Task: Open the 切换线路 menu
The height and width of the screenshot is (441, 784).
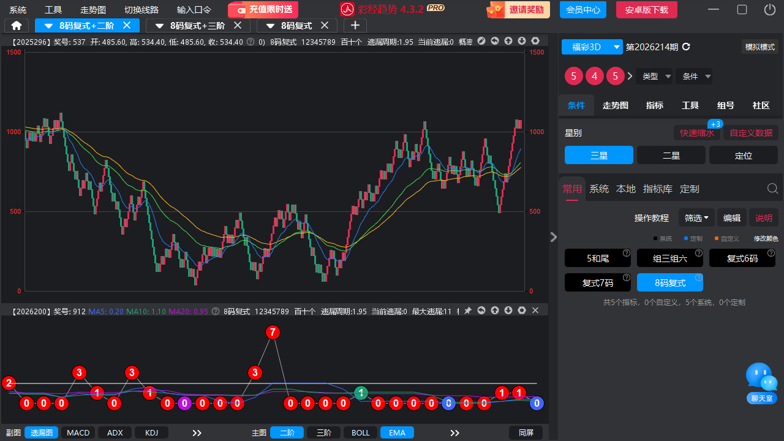Action: pos(141,10)
